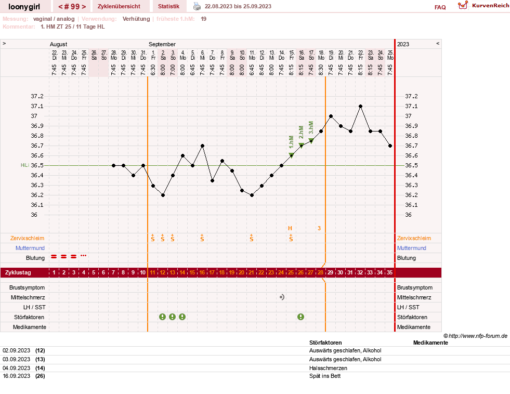Screen dimensions: 510x394
Task: Click cycle day 1 in Zyklustag bar
Action: [x=54, y=272]
